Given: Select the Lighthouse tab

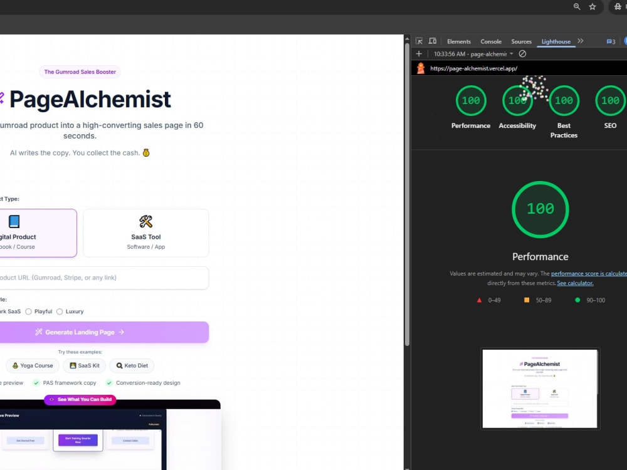Looking at the screenshot, I should [556, 41].
